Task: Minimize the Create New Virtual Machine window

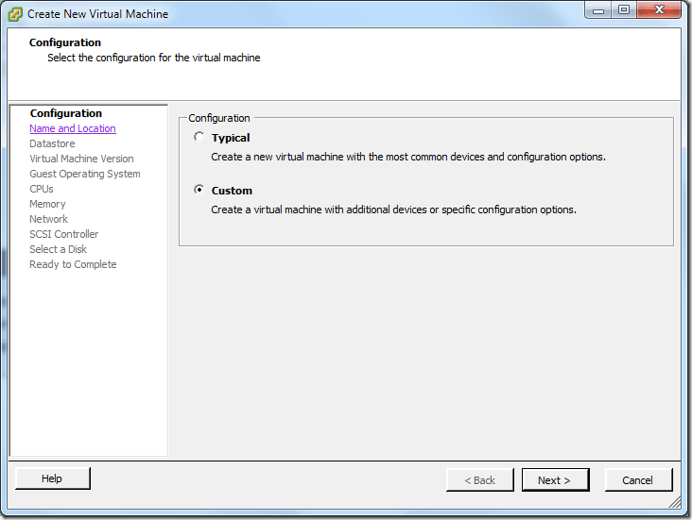Action: tap(598, 10)
